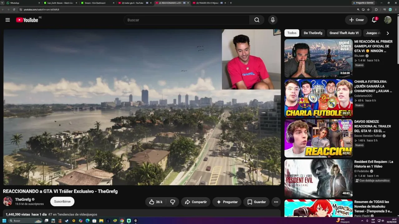Open Steam from the taskbar

coord(67,221)
